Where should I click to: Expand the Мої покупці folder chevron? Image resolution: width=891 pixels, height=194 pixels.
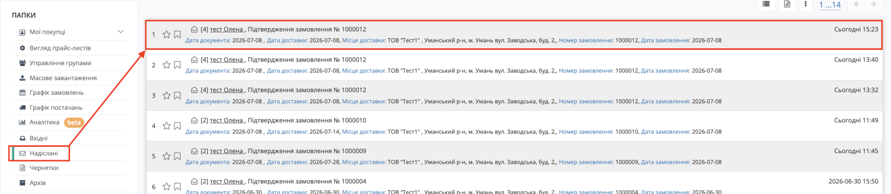120,32
